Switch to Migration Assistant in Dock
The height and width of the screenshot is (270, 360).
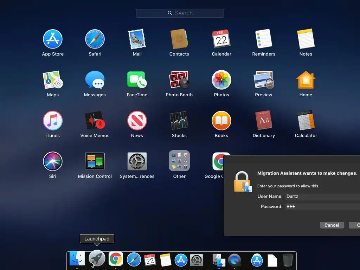coord(219,260)
